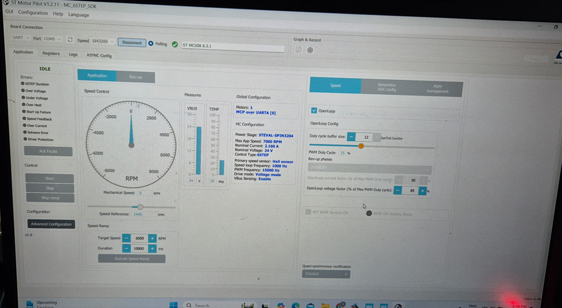
Task: Click the Duration 10000 input field
Action: pos(139,248)
